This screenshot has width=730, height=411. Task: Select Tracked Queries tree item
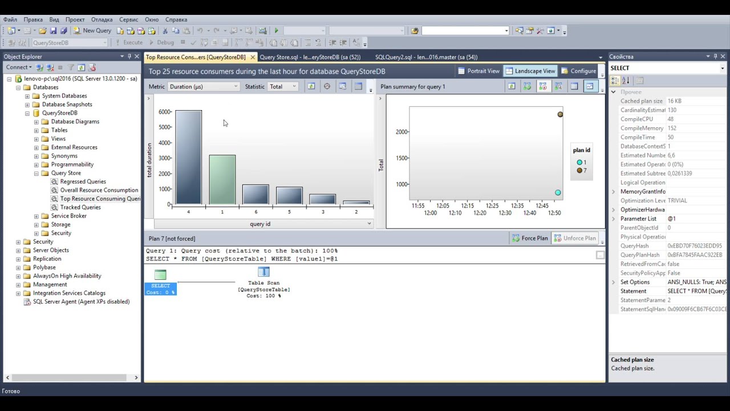tap(80, 207)
